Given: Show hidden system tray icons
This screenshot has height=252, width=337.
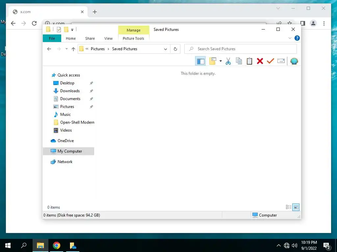Looking at the screenshot, I should 278,245.
